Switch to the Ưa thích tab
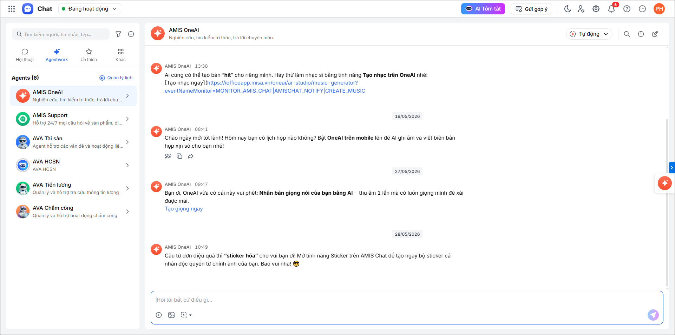The width and height of the screenshot is (675, 335). [x=89, y=55]
